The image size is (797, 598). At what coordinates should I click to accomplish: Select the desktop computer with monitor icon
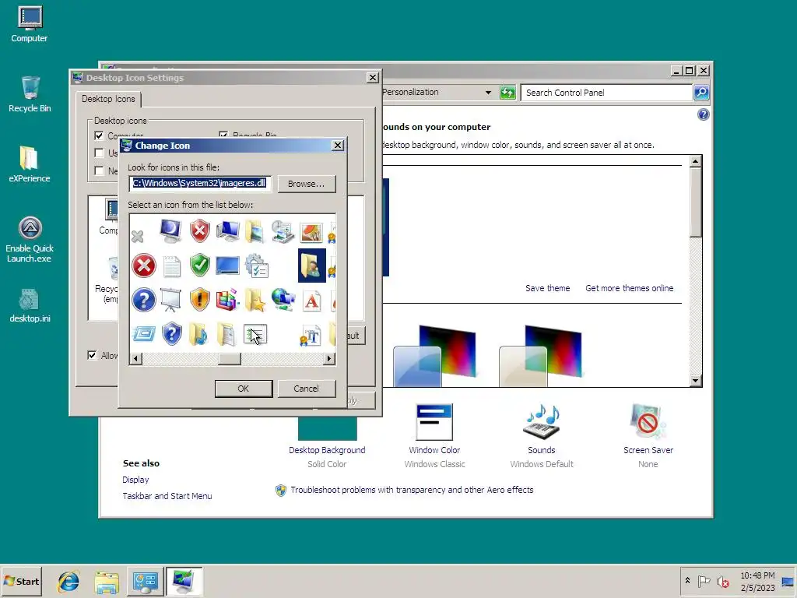228,230
